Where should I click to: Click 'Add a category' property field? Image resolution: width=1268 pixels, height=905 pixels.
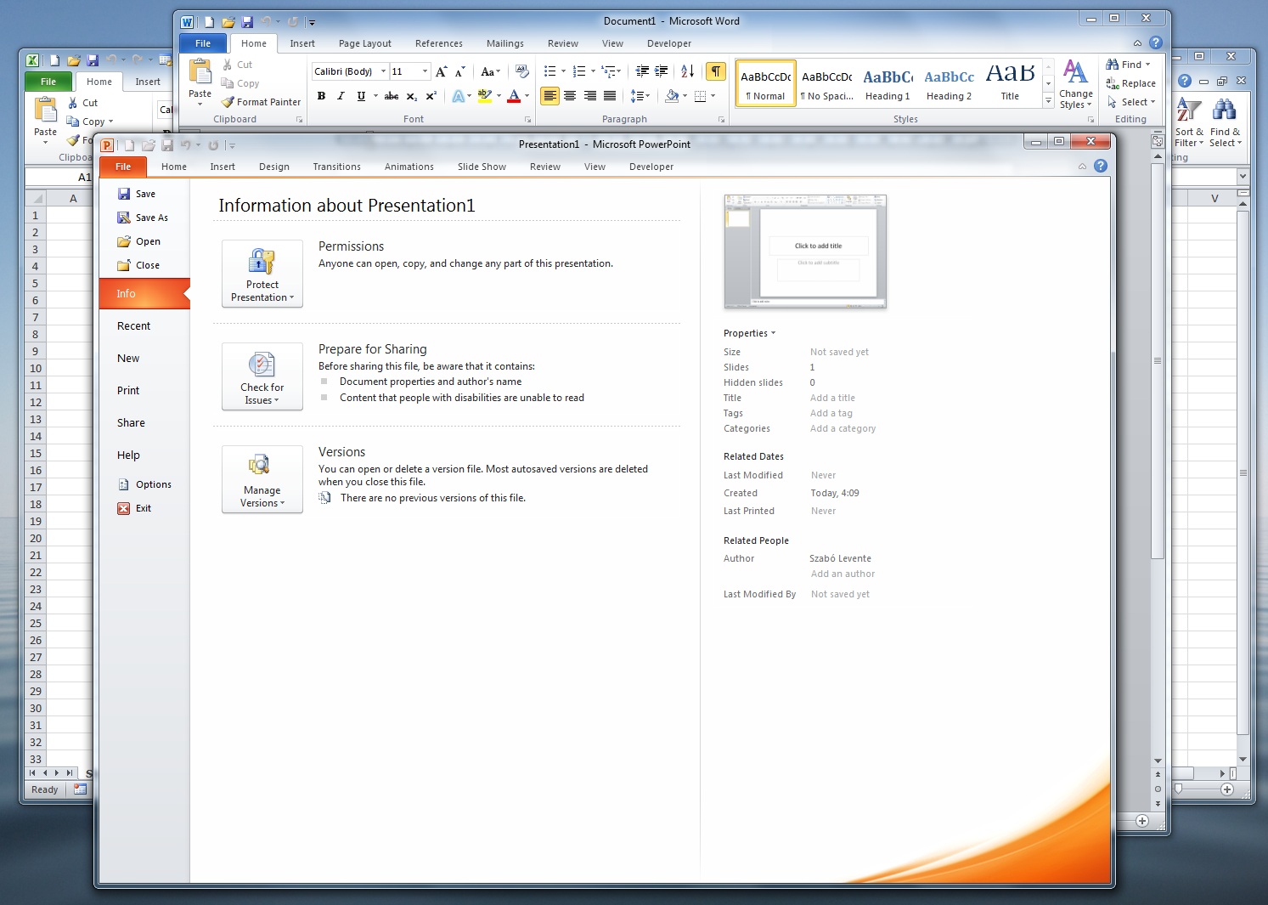point(843,428)
